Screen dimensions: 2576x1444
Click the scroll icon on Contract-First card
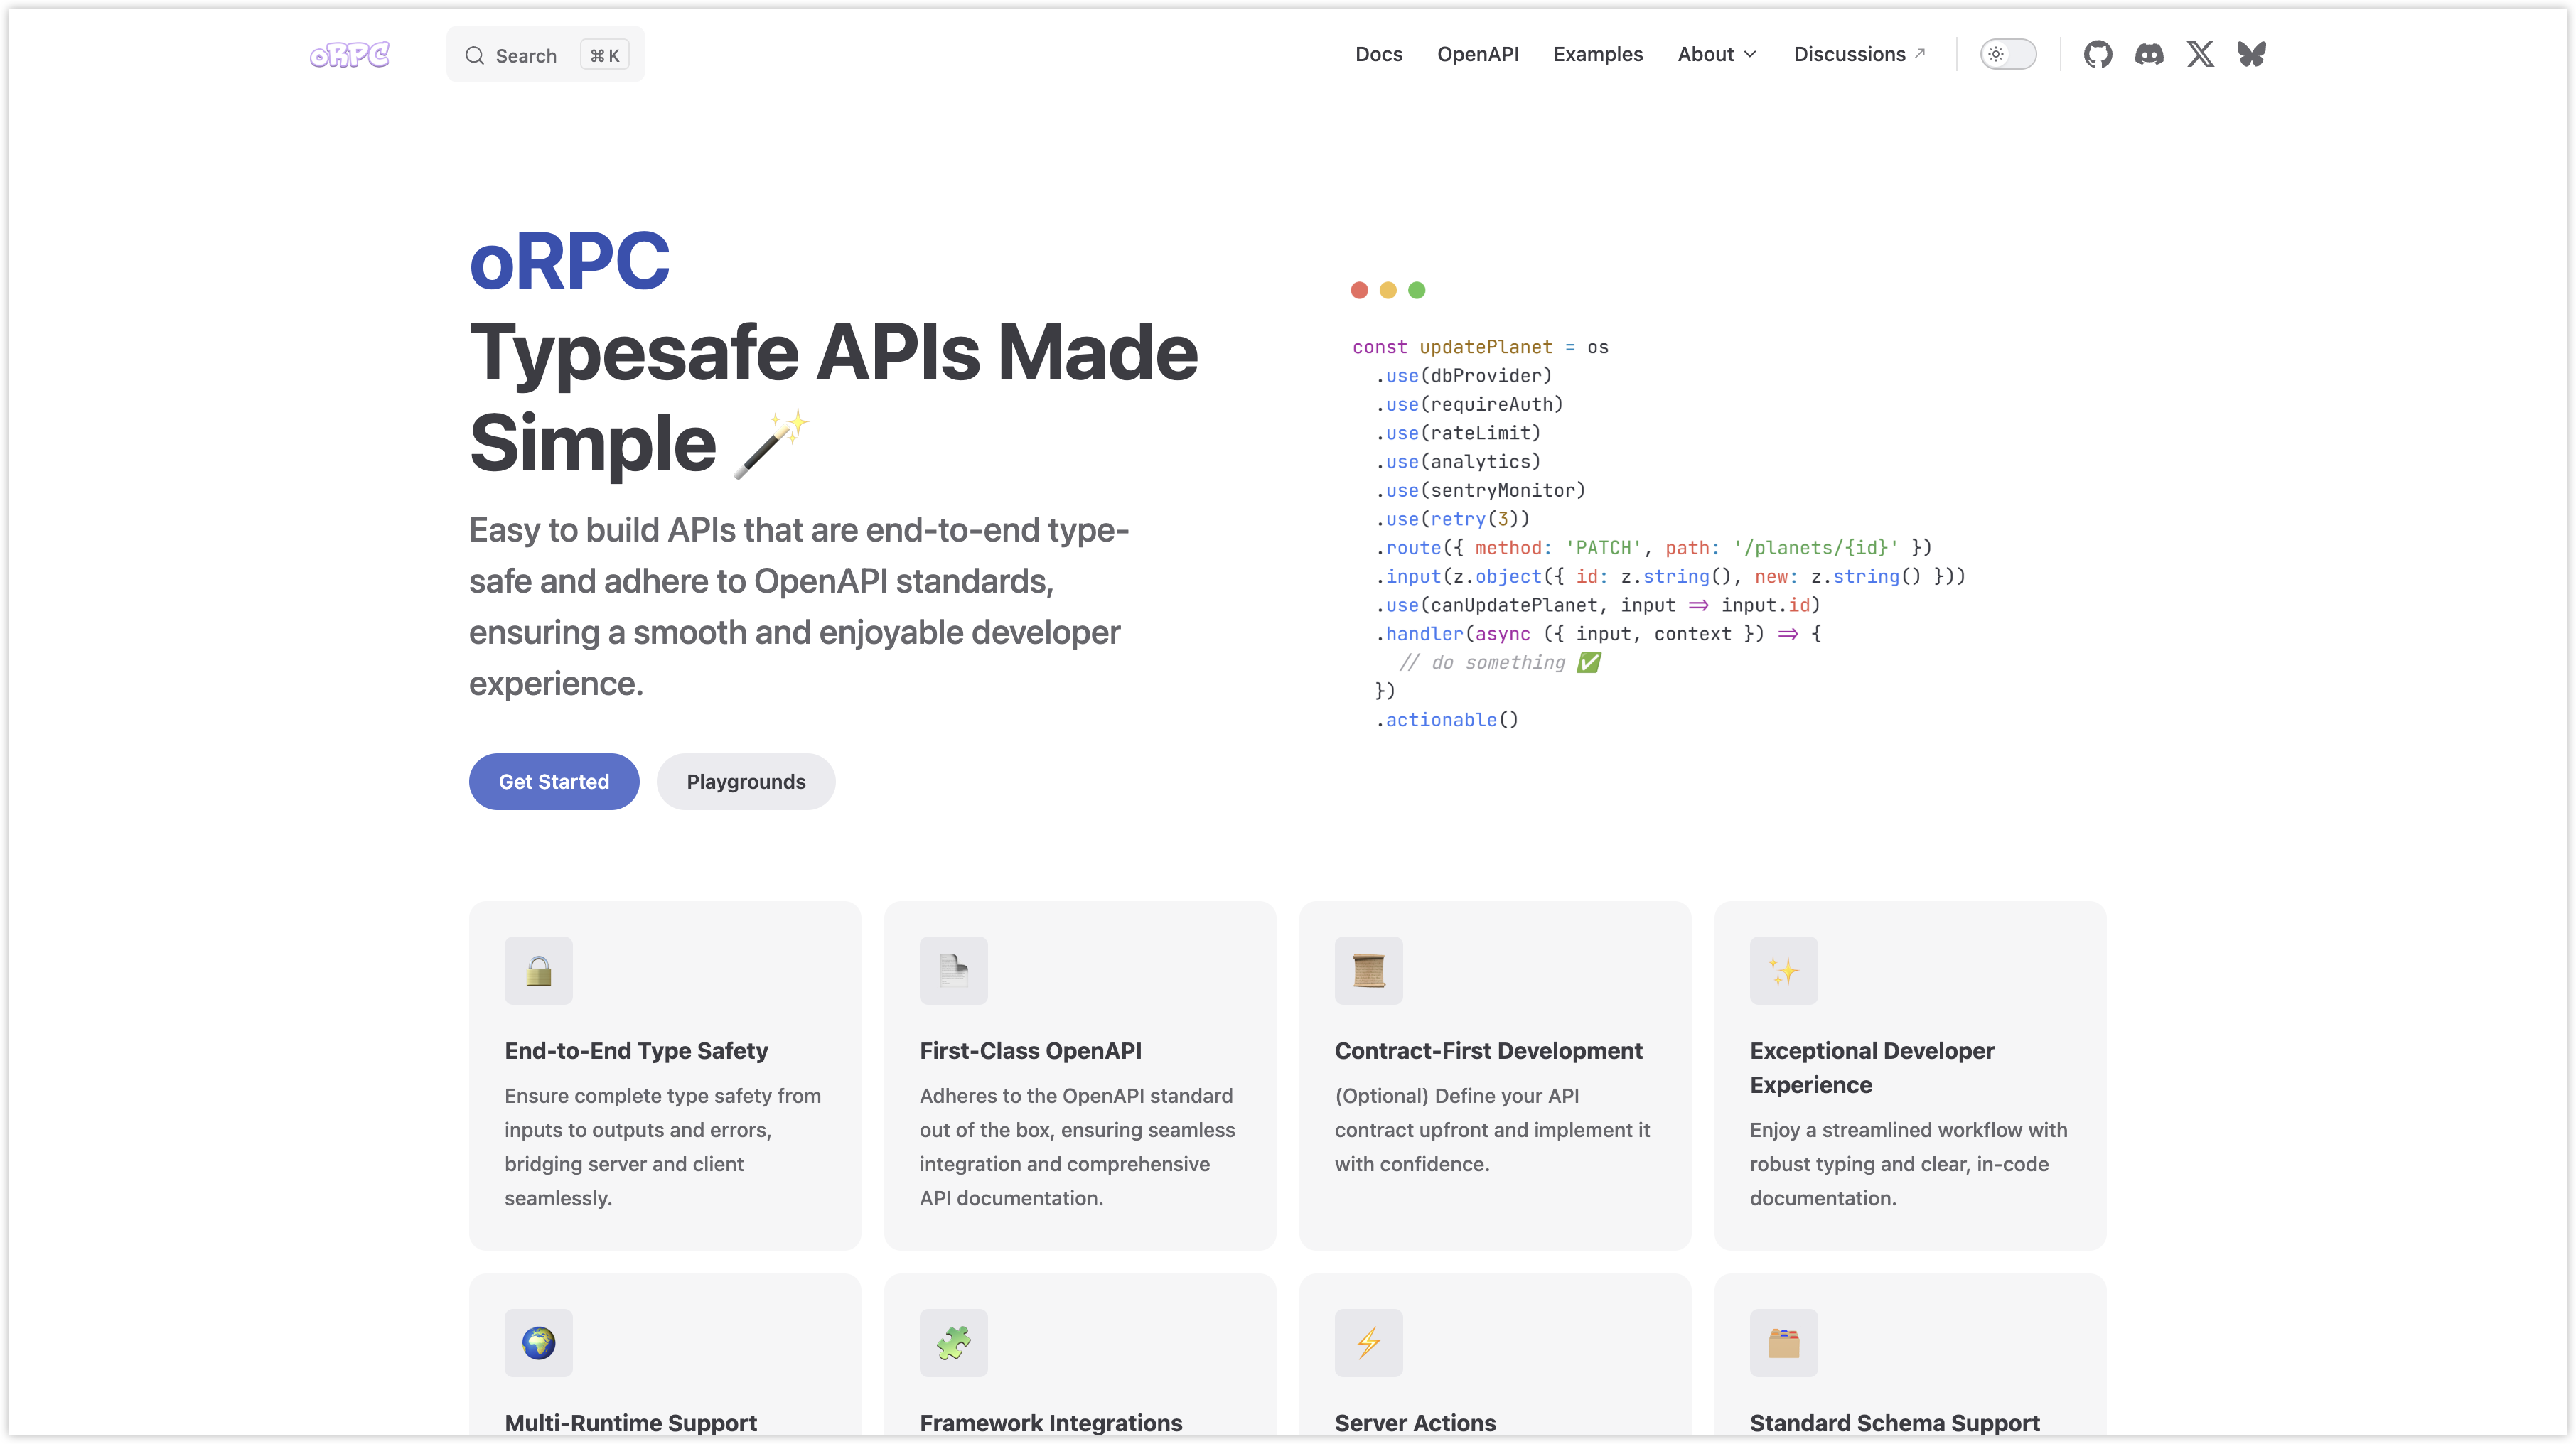click(x=1368, y=970)
